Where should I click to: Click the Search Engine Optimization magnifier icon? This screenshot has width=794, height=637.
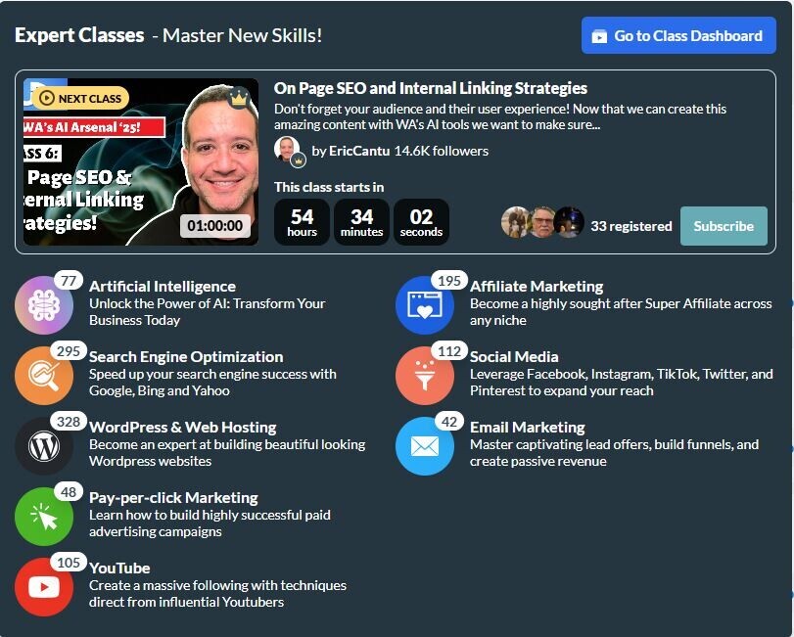click(x=44, y=376)
